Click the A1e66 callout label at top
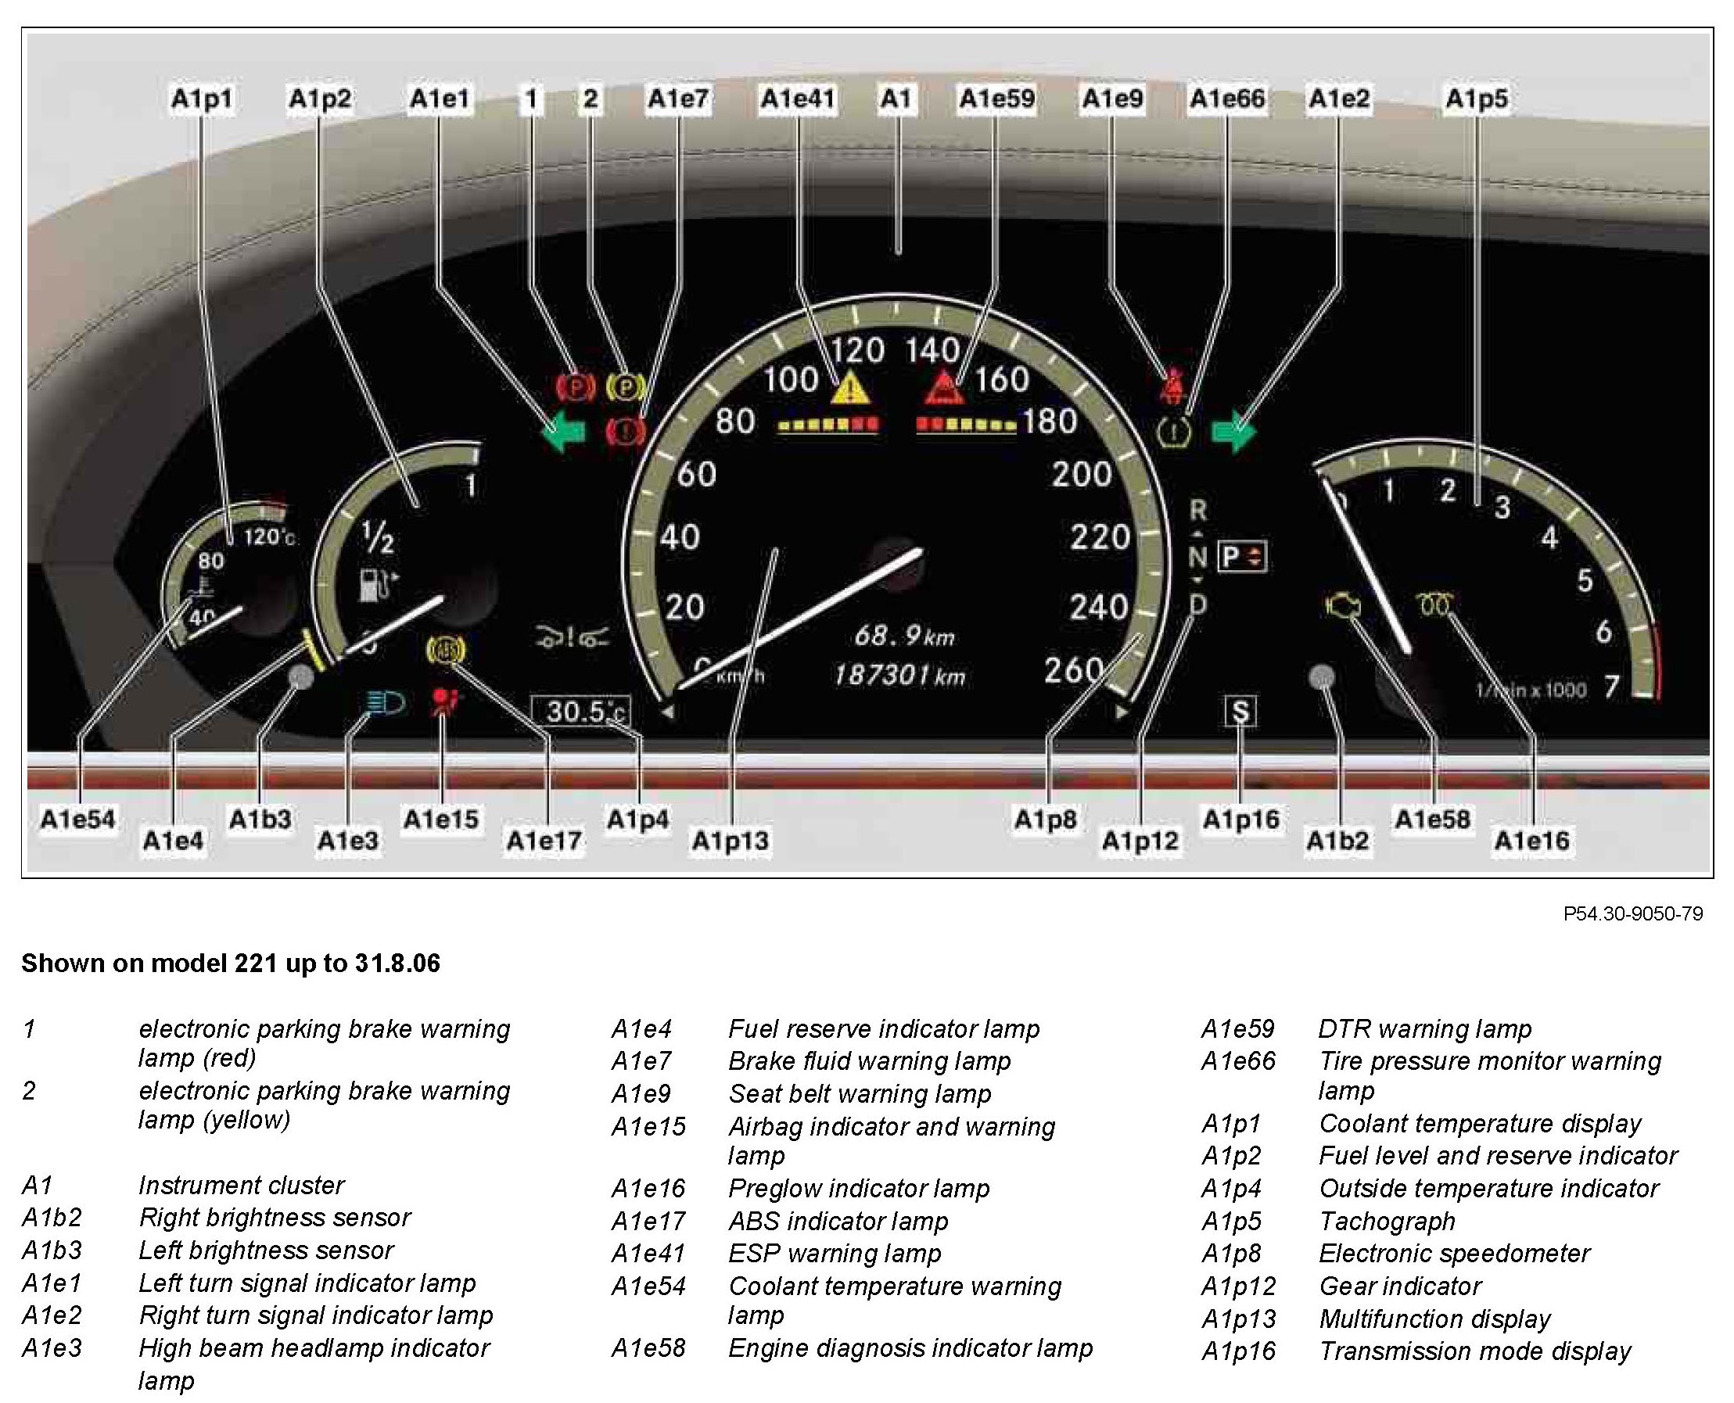 point(1227,99)
